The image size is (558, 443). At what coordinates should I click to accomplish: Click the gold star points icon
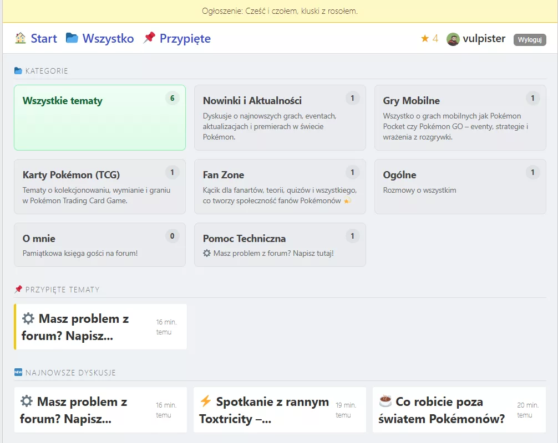(425, 39)
